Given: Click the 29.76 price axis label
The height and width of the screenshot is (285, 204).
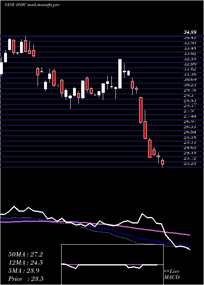Looking at the screenshot, I should click(190, 90).
